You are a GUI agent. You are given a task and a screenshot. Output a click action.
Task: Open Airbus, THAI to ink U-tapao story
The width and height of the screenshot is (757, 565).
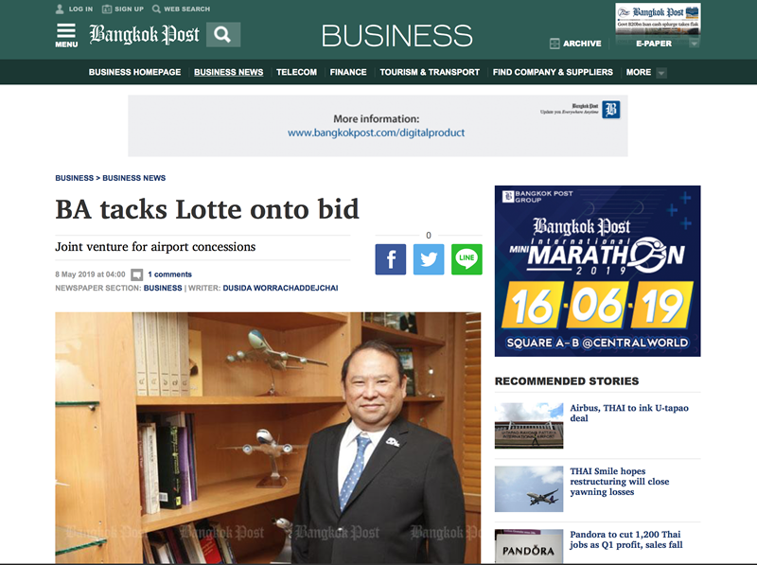coord(629,413)
